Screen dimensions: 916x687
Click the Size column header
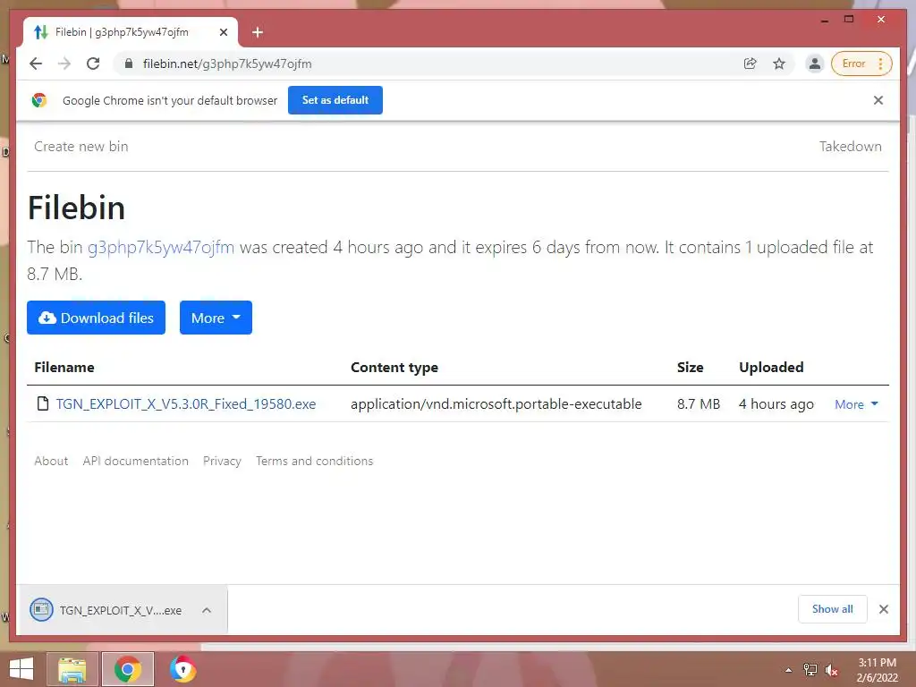click(690, 367)
